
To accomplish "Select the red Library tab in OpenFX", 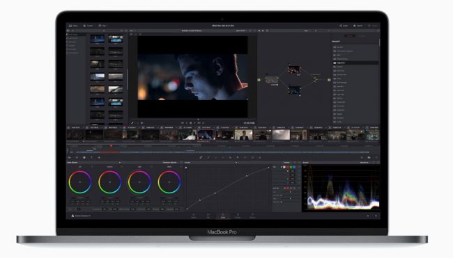I will click(350, 36).
